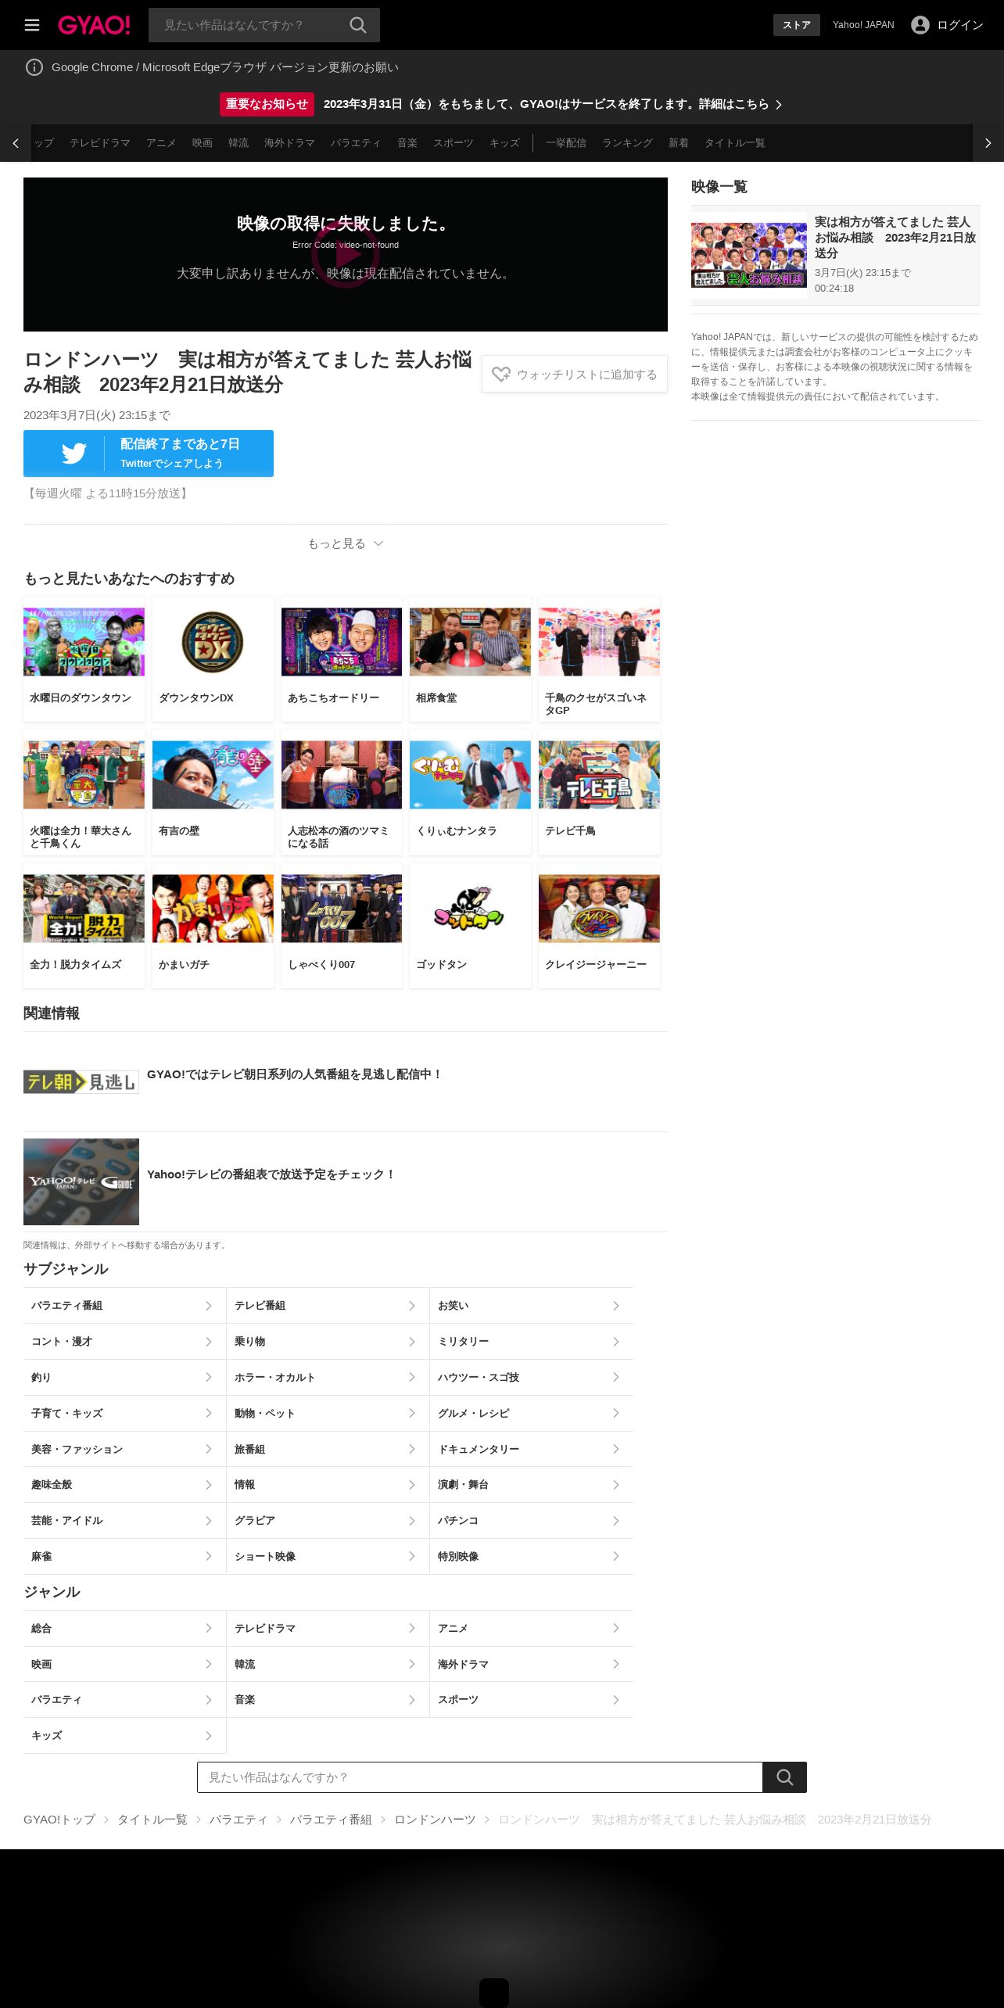The image size is (1004, 2008).
Task: Open 水曜日のダウンタウン thumbnail
Action: (84, 642)
